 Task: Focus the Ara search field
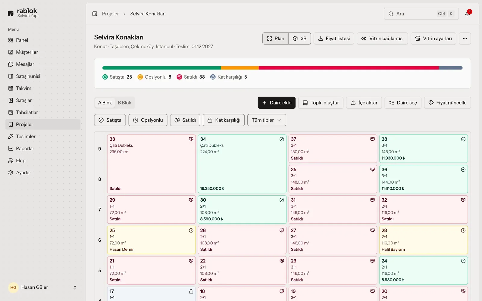pyautogui.click(x=421, y=14)
